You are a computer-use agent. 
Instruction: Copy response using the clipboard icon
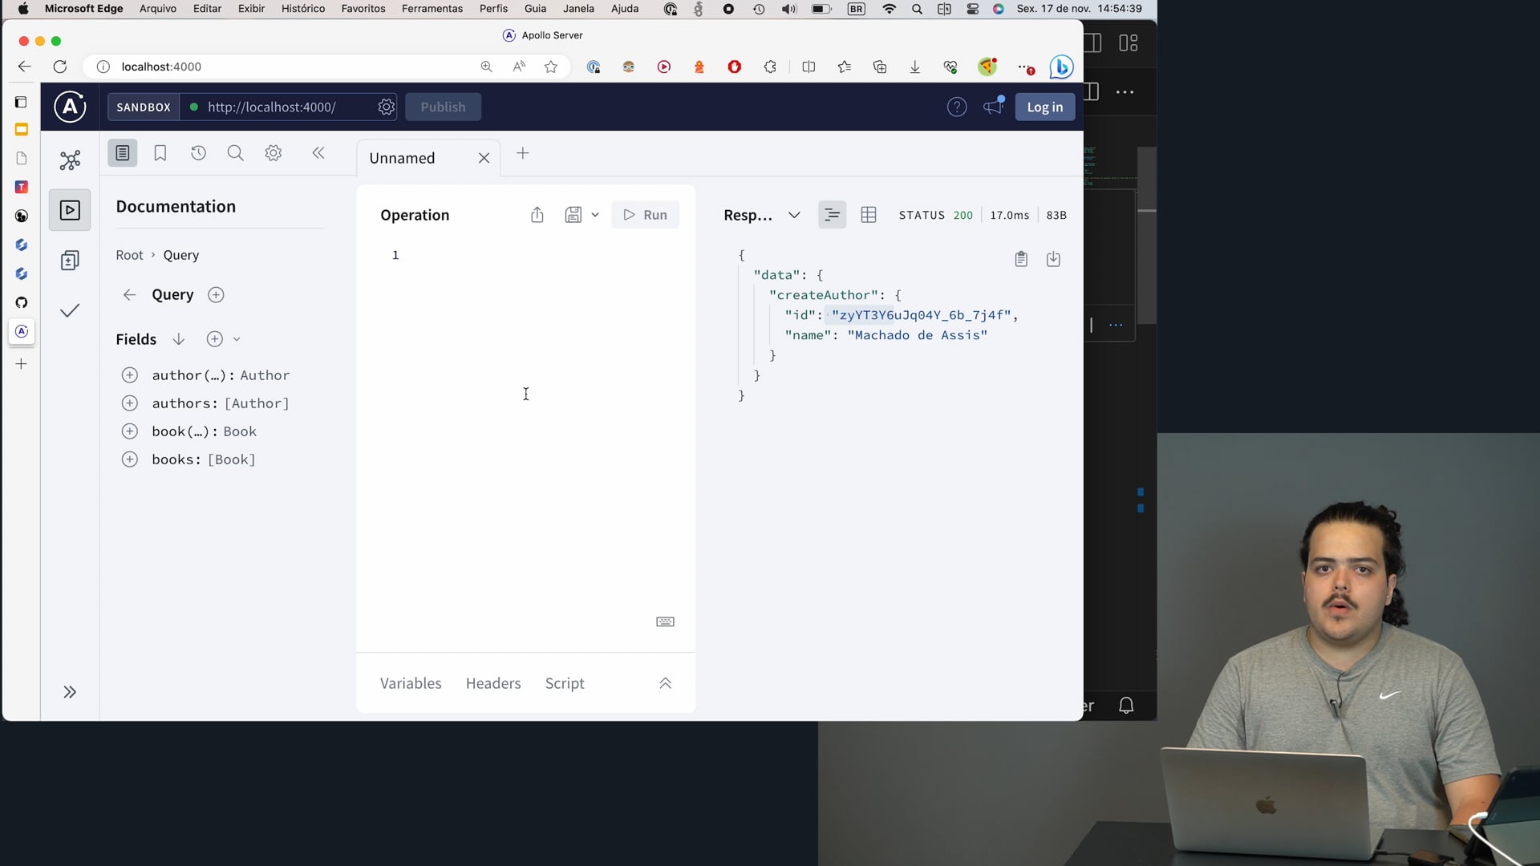pos(1021,259)
